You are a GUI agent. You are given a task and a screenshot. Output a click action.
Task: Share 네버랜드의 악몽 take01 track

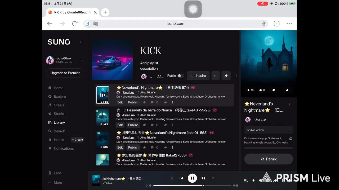tap(165, 148)
